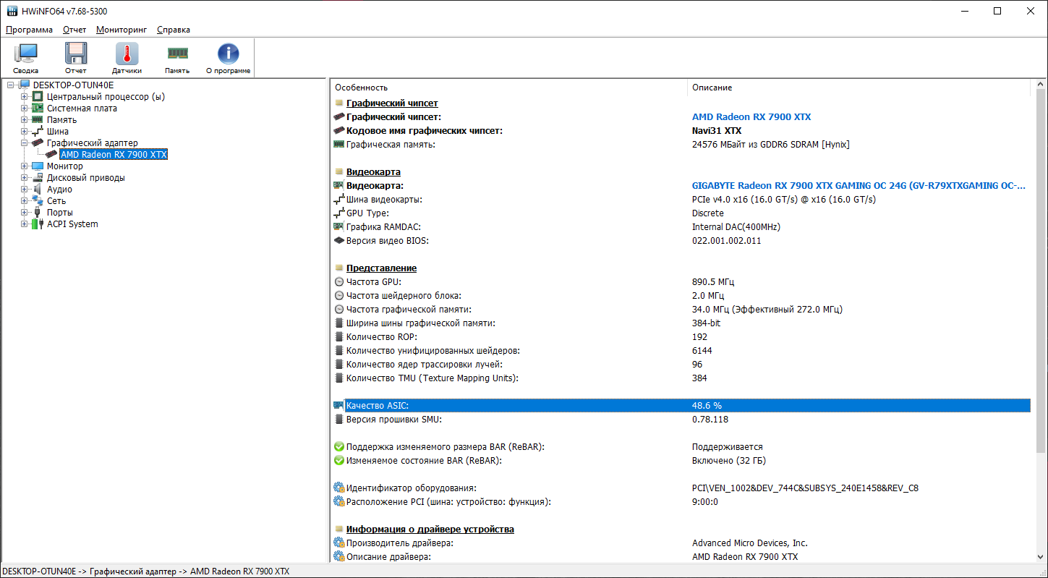Open Датчики sensors thermometer icon
The height and width of the screenshot is (578, 1048).
pos(127,54)
